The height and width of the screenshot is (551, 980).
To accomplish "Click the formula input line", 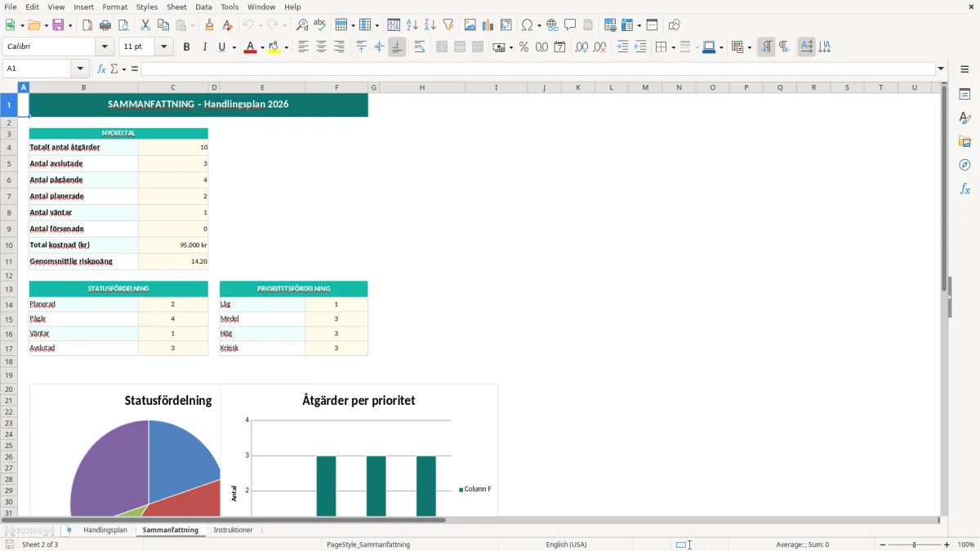I will 538,69.
